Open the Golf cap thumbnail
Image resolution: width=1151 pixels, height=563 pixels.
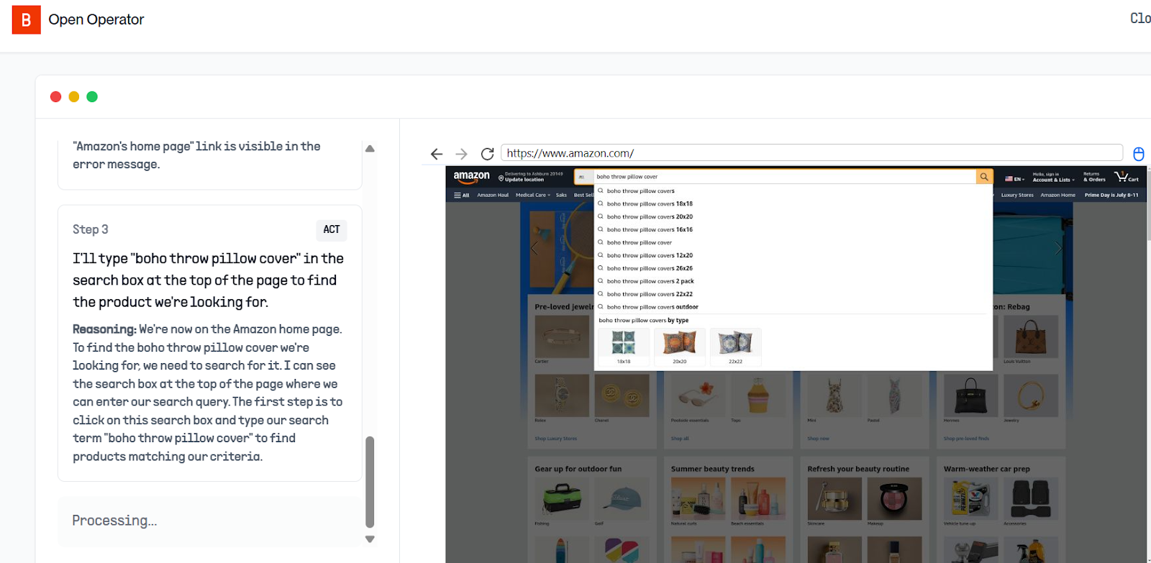click(622, 498)
